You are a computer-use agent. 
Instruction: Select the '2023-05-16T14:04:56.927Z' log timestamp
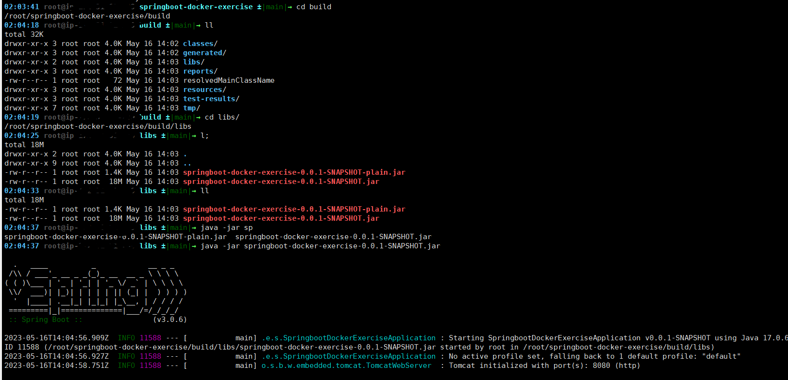click(x=57, y=356)
